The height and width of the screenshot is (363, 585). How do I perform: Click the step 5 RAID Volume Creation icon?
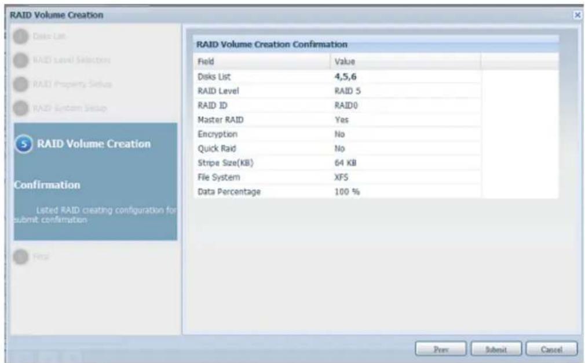pos(24,144)
